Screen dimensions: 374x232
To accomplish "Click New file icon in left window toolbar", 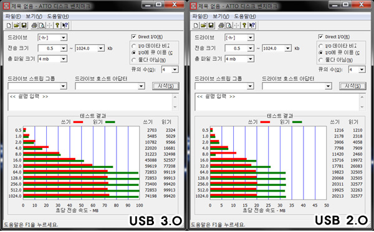I will click(x=9, y=26).
